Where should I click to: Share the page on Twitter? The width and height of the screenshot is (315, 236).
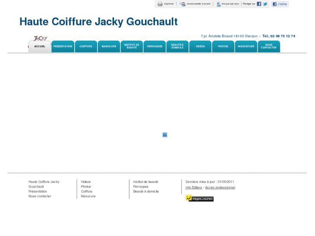265,4
